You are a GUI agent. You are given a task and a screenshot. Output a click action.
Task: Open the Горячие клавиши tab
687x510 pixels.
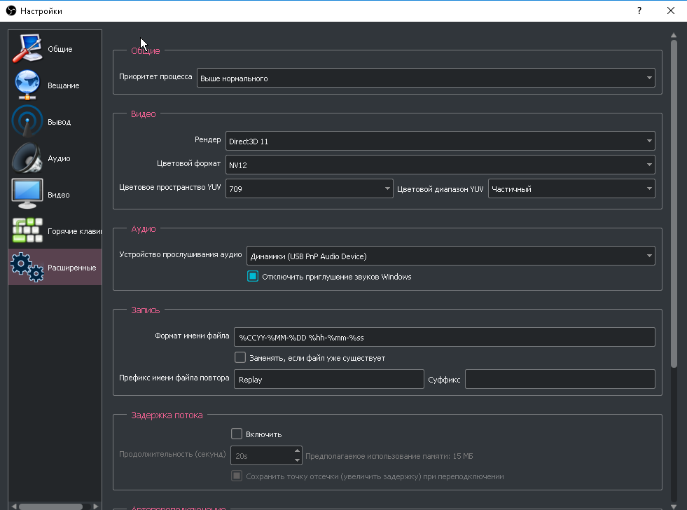coord(55,231)
